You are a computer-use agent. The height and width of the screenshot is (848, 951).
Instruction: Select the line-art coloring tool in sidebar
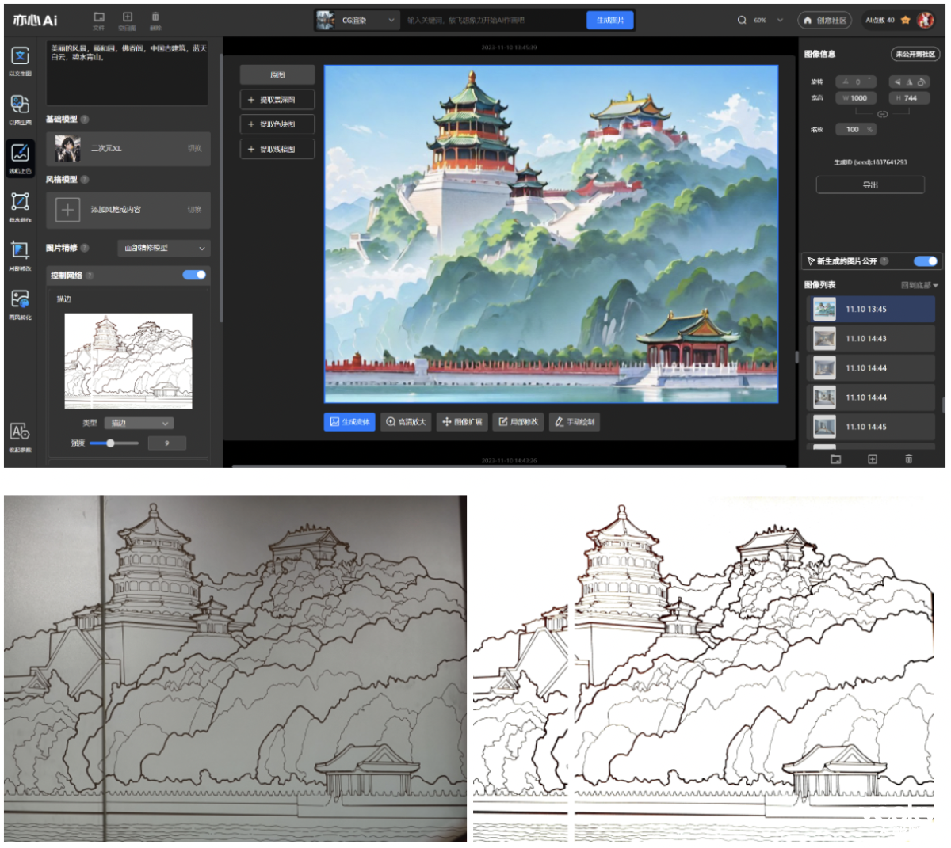(20, 154)
